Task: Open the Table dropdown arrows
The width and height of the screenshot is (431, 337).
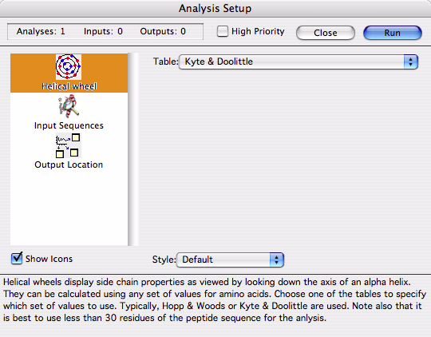Action: click(411, 61)
